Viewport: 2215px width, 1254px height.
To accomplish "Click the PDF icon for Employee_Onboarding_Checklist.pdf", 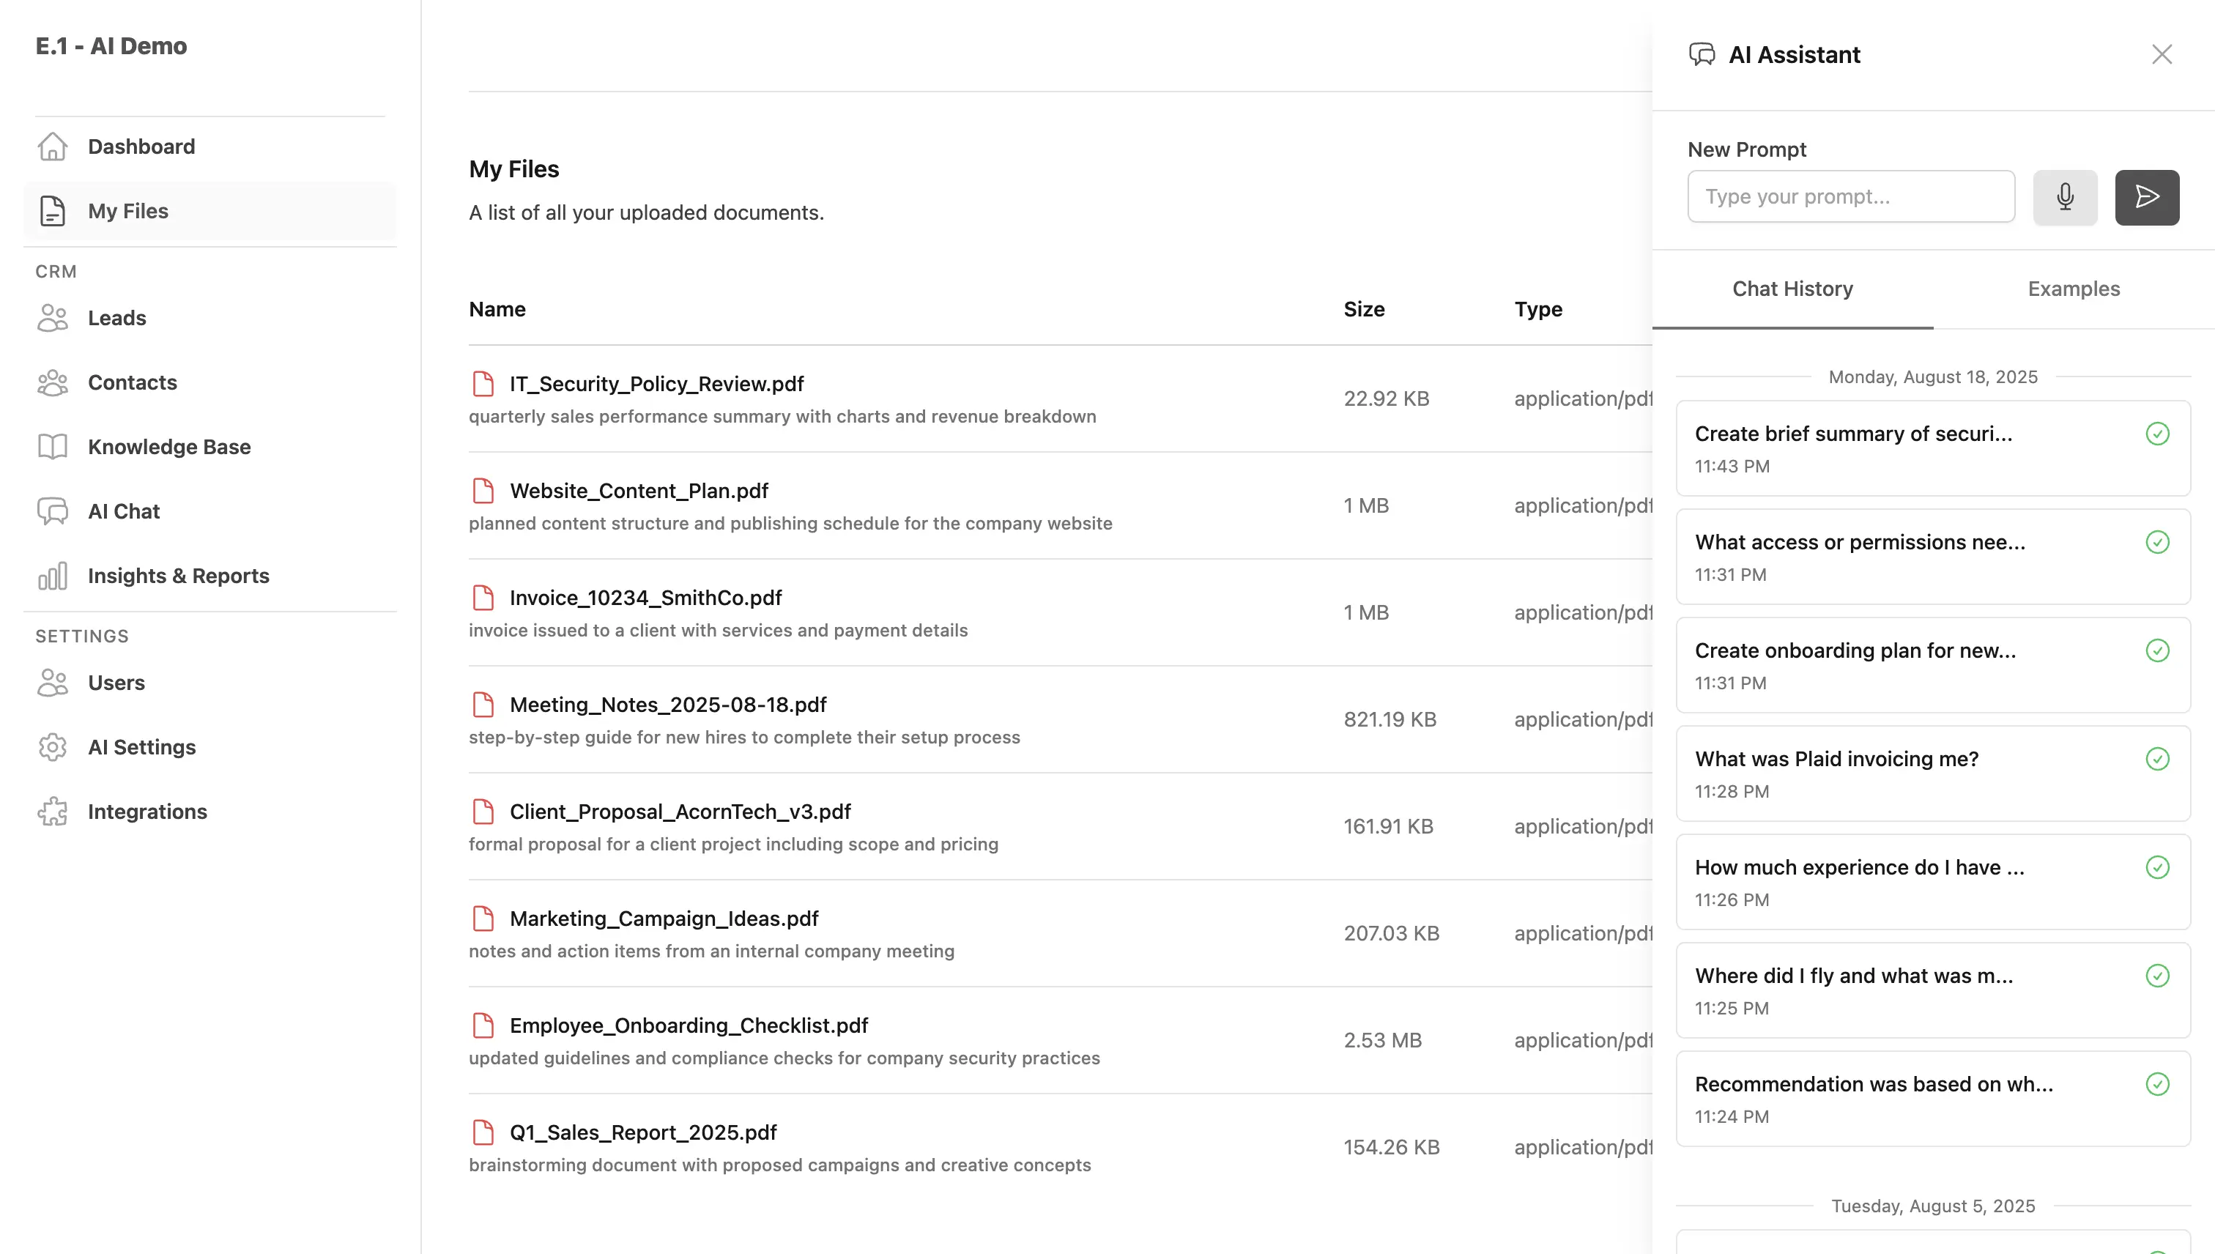I will [483, 1025].
